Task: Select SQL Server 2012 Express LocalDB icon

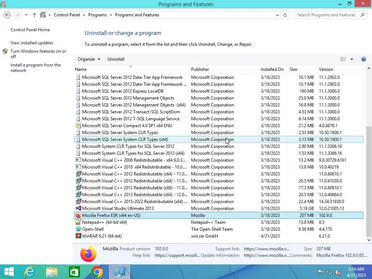Action: pyautogui.click(x=78, y=91)
